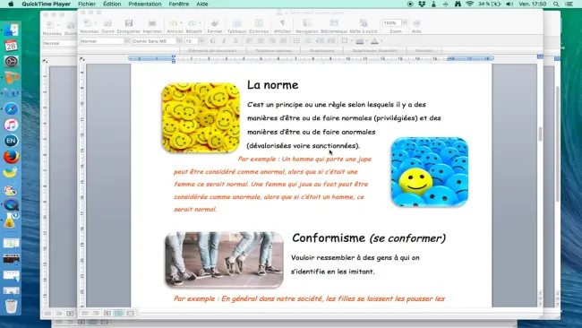Save the document with Enregistrer
This screenshot has height=328, width=582.
click(129, 23)
